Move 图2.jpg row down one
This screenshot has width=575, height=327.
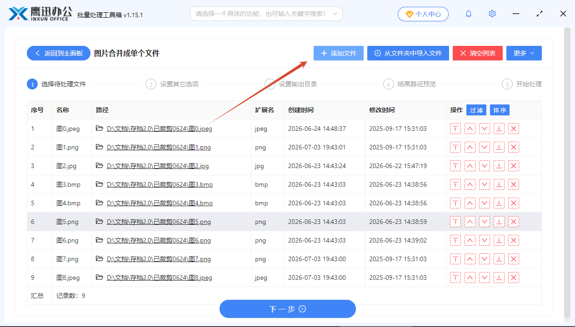485,166
